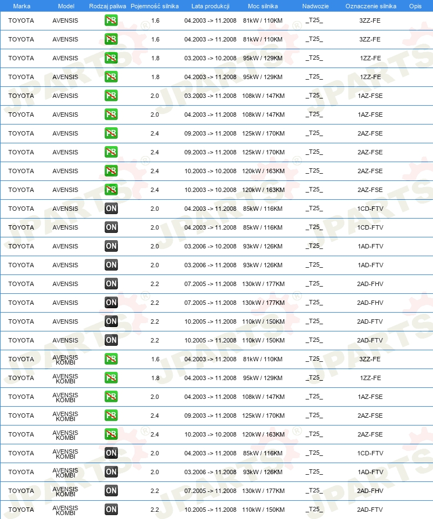Image resolution: width=433 pixels, height=519 pixels.
Task: Click the Rodzaj paliwa column header
Action: [x=107, y=6]
